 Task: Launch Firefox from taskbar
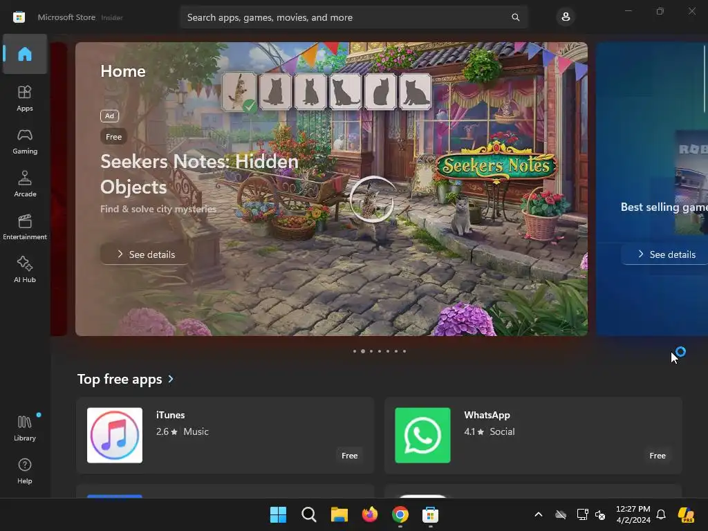[370, 514]
